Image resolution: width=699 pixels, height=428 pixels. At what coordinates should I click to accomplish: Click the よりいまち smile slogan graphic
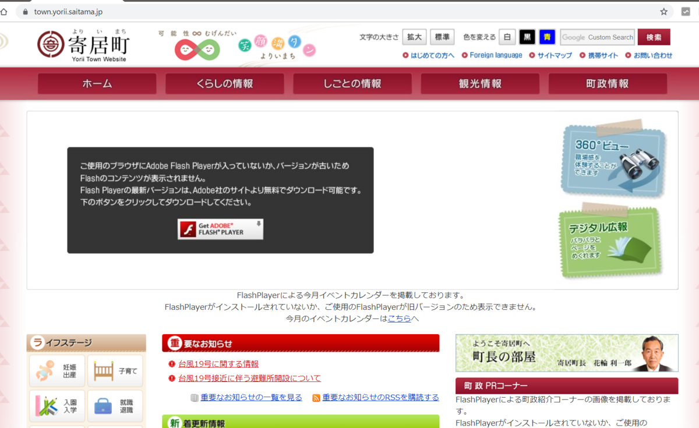(x=277, y=48)
